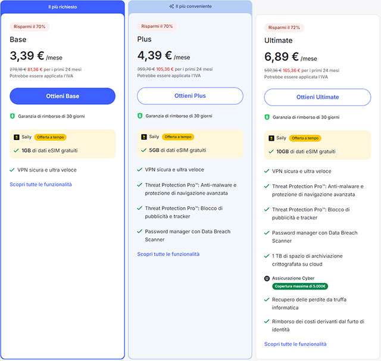Open 'Scopri tutte le funzionalità' under Plus
381x361 pixels.
(168, 254)
